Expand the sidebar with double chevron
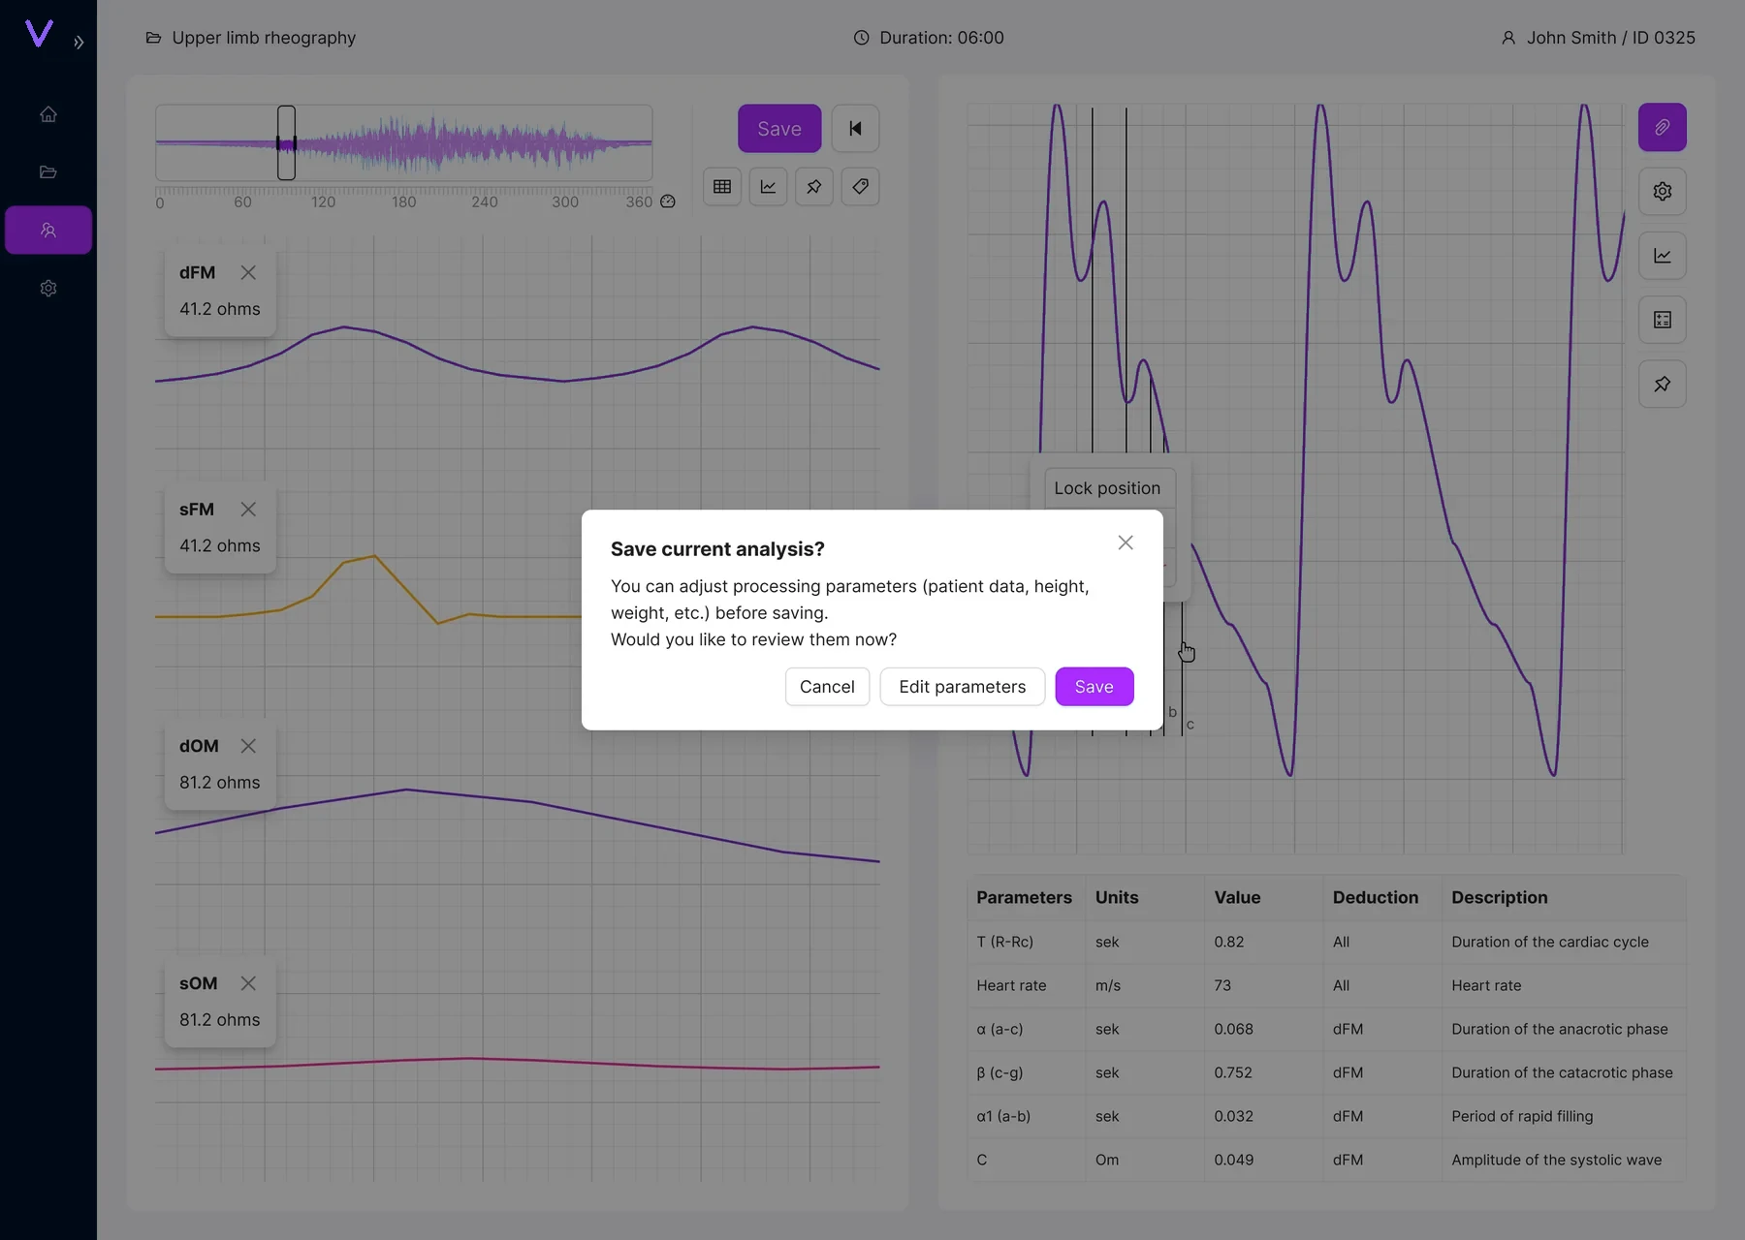Screen dimensions: 1745x1240 pos(79,43)
